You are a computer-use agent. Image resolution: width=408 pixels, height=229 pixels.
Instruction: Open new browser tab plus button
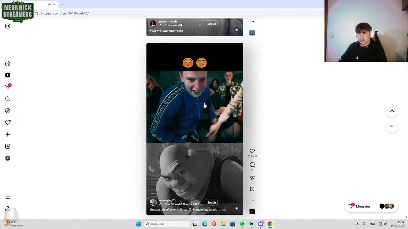(62, 4)
